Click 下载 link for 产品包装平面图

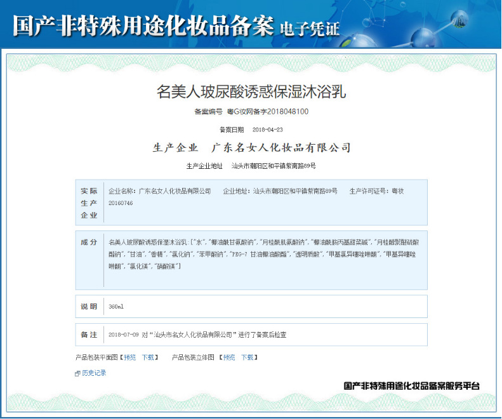pos(148,357)
